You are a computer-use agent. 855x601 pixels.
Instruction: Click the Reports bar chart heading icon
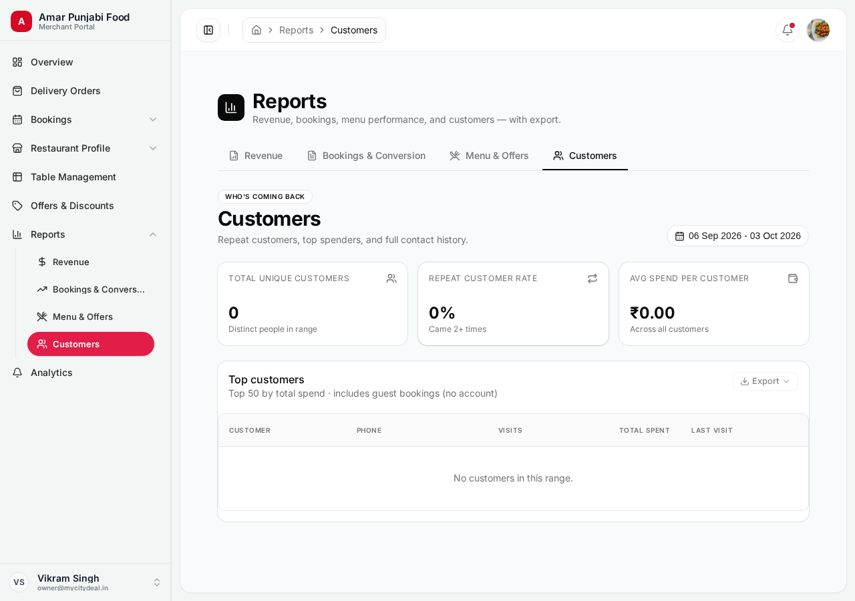click(231, 108)
